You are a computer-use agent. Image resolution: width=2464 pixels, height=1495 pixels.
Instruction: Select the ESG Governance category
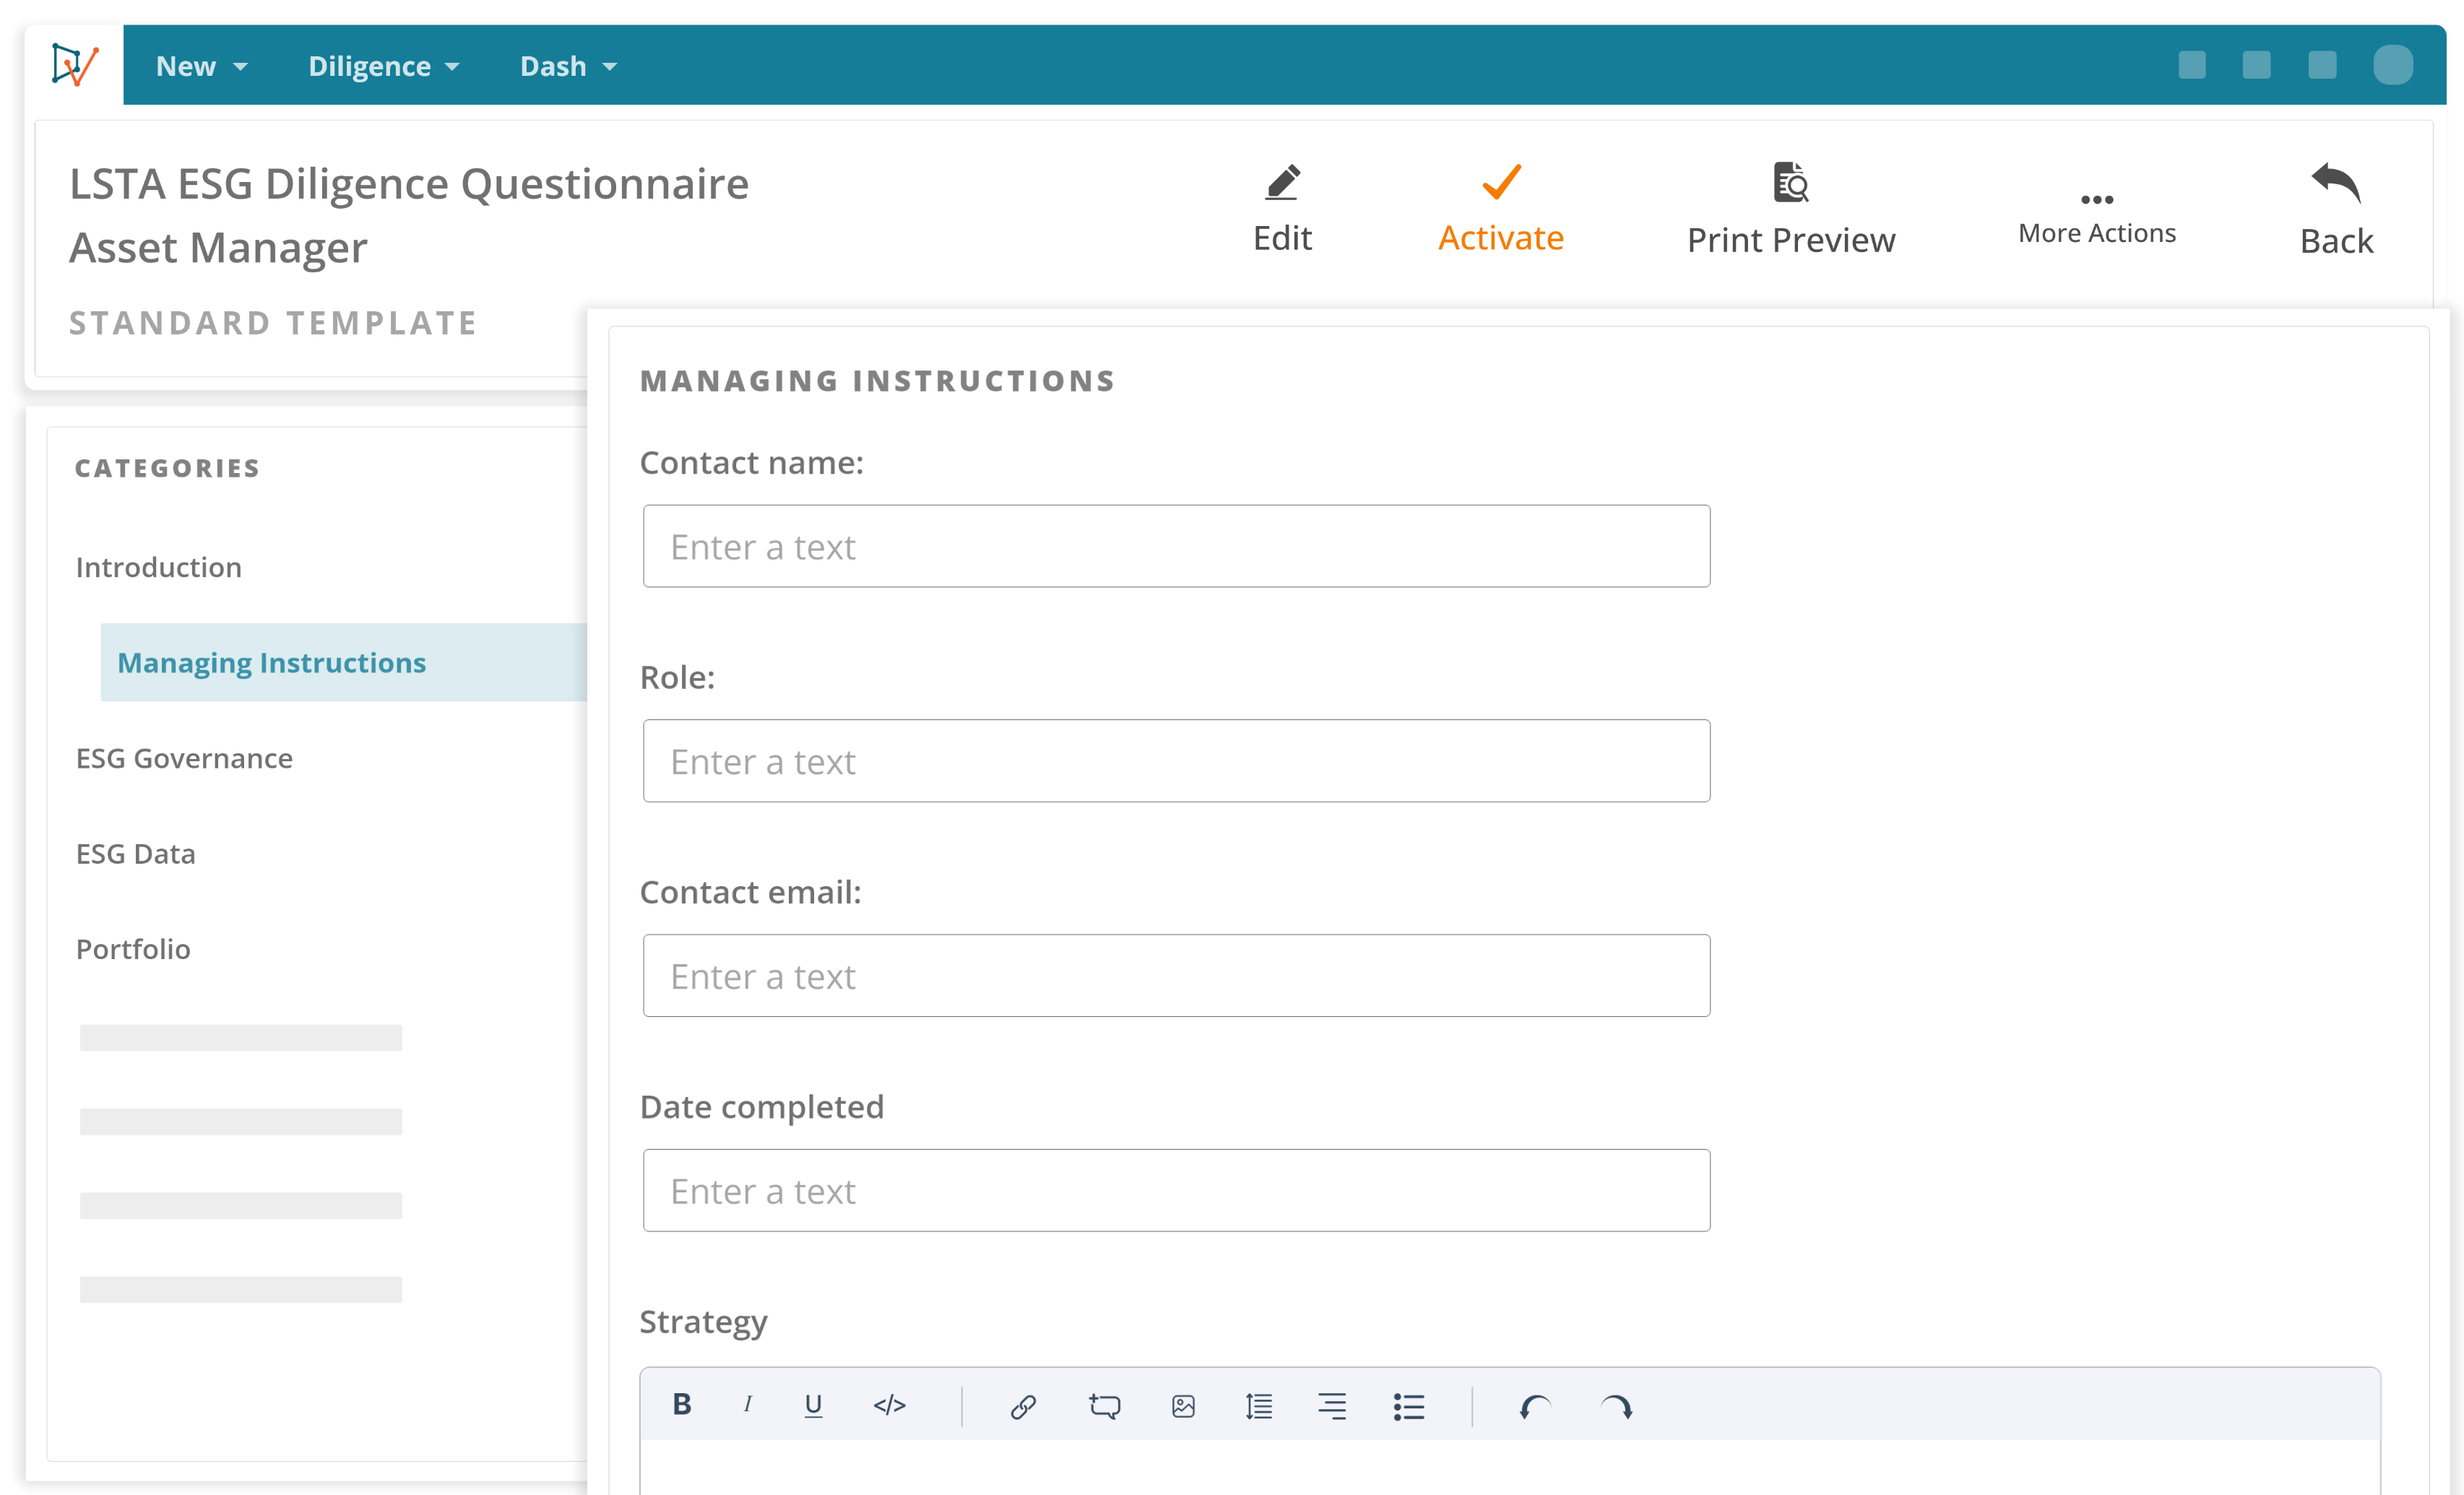(x=184, y=758)
